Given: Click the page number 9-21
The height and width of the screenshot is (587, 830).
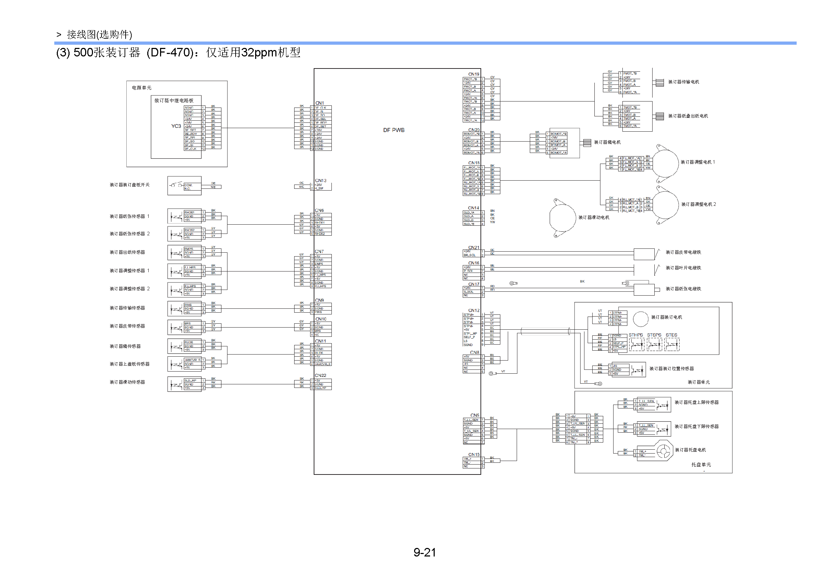Looking at the screenshot, I should coord(425,552).
